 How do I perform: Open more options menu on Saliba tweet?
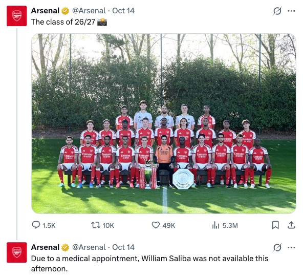click(x=291, y=247)
